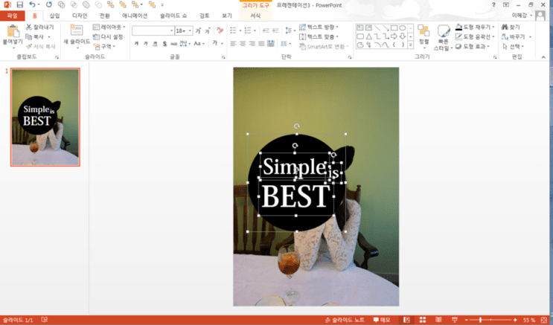Screen dimensions: 553x325
Task: Open the 애니메이션 ribbon tab
Action: (x=135, y=16)
